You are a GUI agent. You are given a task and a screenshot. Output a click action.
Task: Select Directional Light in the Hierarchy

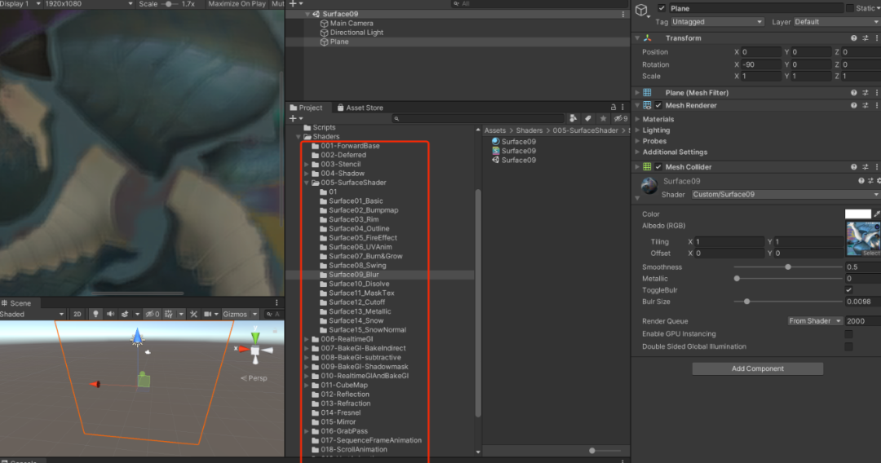point(356,33)
